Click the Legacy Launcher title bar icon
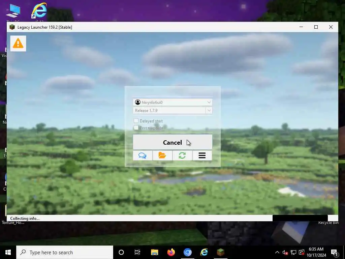Image resolution: width=345 pixels, height=259 pixels. point(12,27)
